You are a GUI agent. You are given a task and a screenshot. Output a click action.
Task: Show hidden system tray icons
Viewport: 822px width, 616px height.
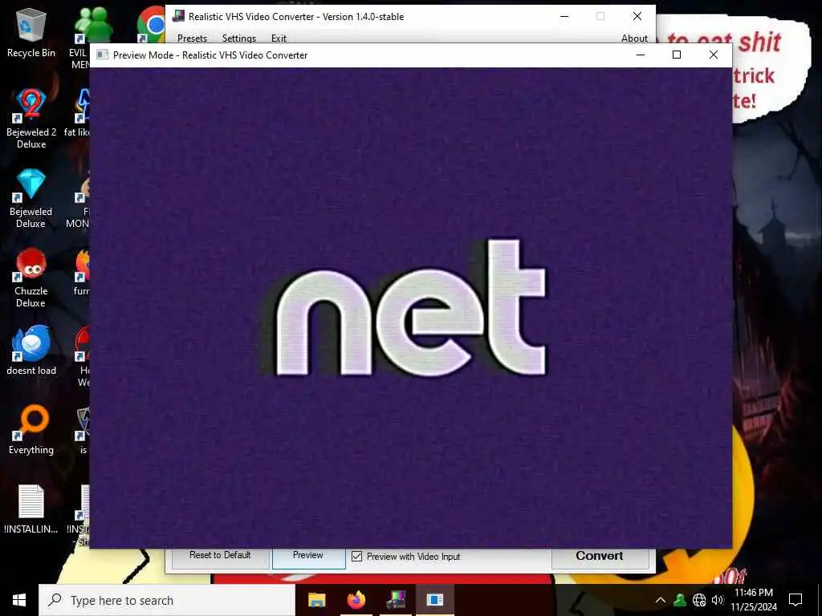(x=661, y=600)
